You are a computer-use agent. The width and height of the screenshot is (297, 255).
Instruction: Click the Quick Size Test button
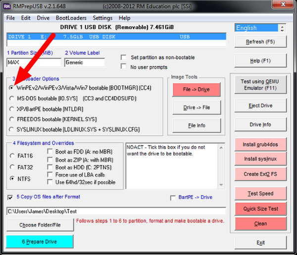click(x=260, y=209)
